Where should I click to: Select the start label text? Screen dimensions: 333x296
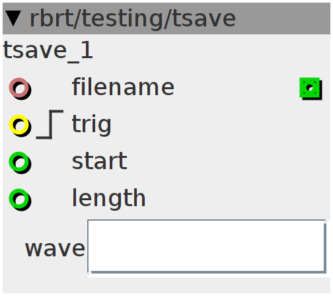100,161
